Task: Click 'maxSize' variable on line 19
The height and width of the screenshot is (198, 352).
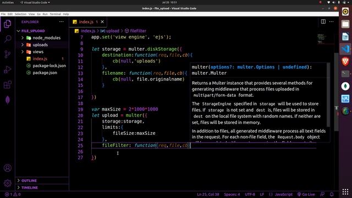Action: click(111, 109)
